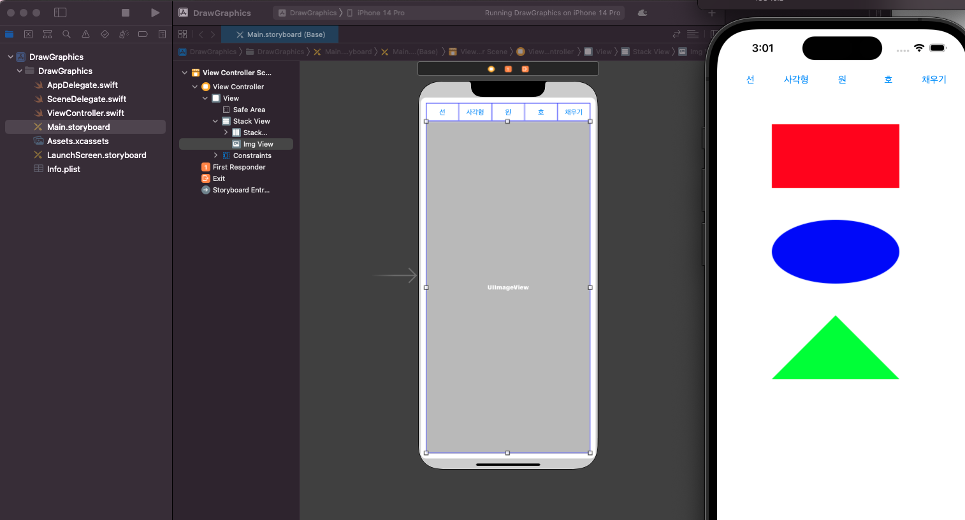Click the 호 button on storyboard canvas
Screen dimensions: 965x520
click(541, 112)
